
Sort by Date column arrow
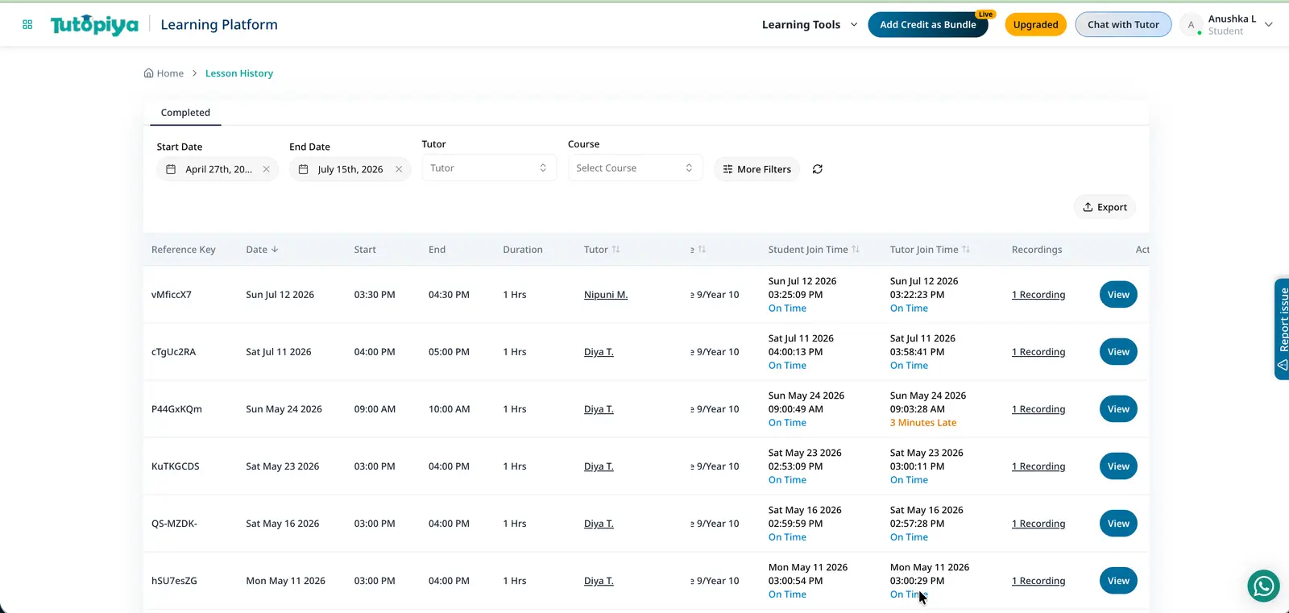[x=275, y=250]
